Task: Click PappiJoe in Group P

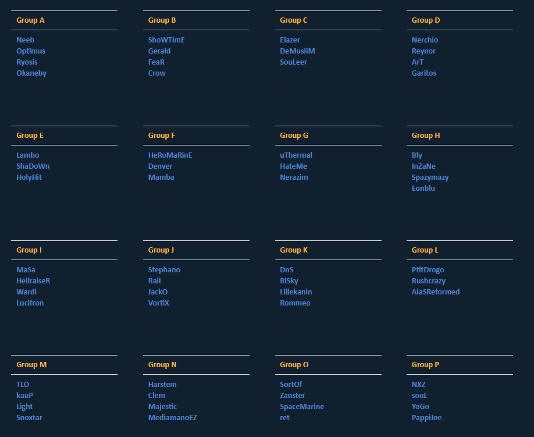Action: 426,418
